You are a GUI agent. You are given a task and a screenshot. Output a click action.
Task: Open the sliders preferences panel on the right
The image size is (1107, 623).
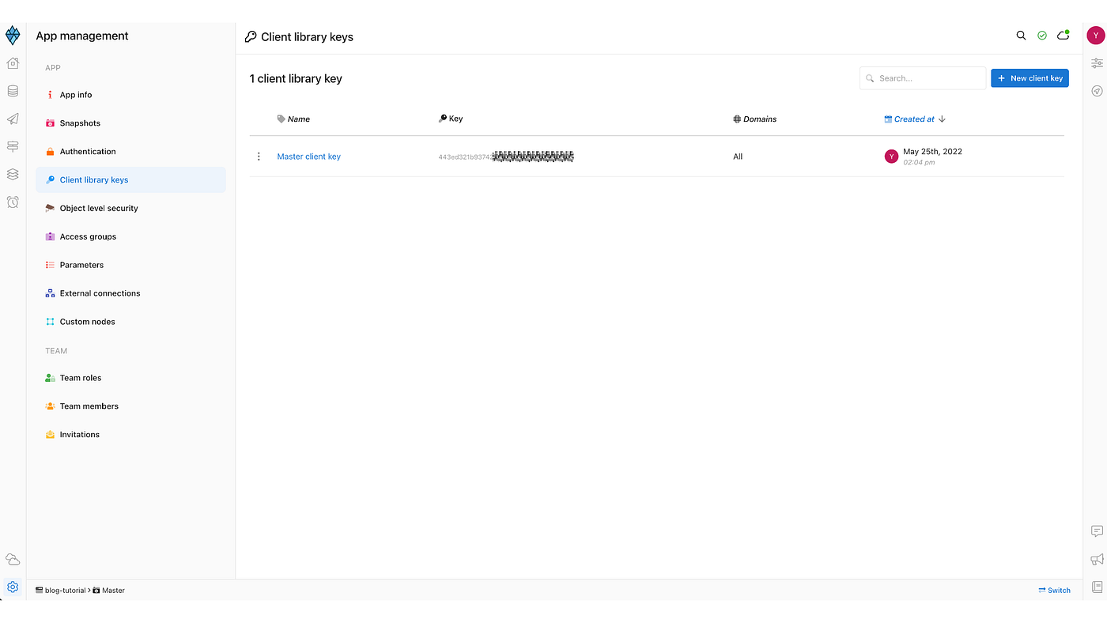click(1096, 62)
